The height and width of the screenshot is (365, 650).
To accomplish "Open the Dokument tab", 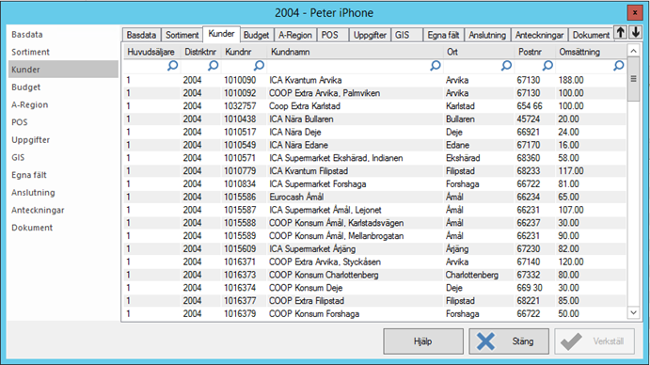I will [x=591, y=35].
